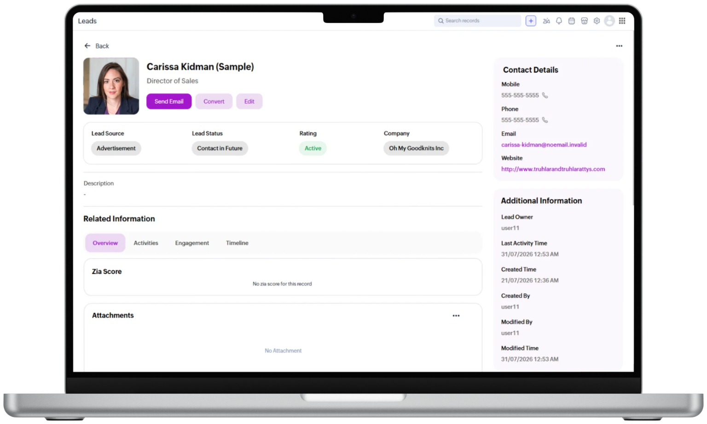Open the Zia assistant icon
This screenshot has height=424, width=707.
546,21
